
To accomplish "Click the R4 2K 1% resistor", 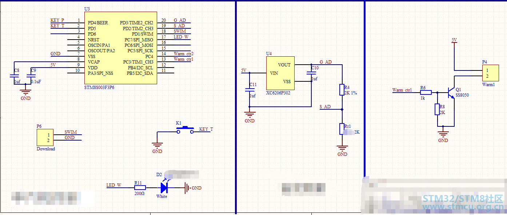I will point(342,90).
